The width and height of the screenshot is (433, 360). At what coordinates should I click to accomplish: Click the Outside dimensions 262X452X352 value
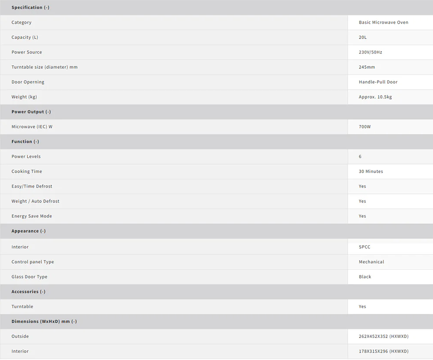coord(383,337)
